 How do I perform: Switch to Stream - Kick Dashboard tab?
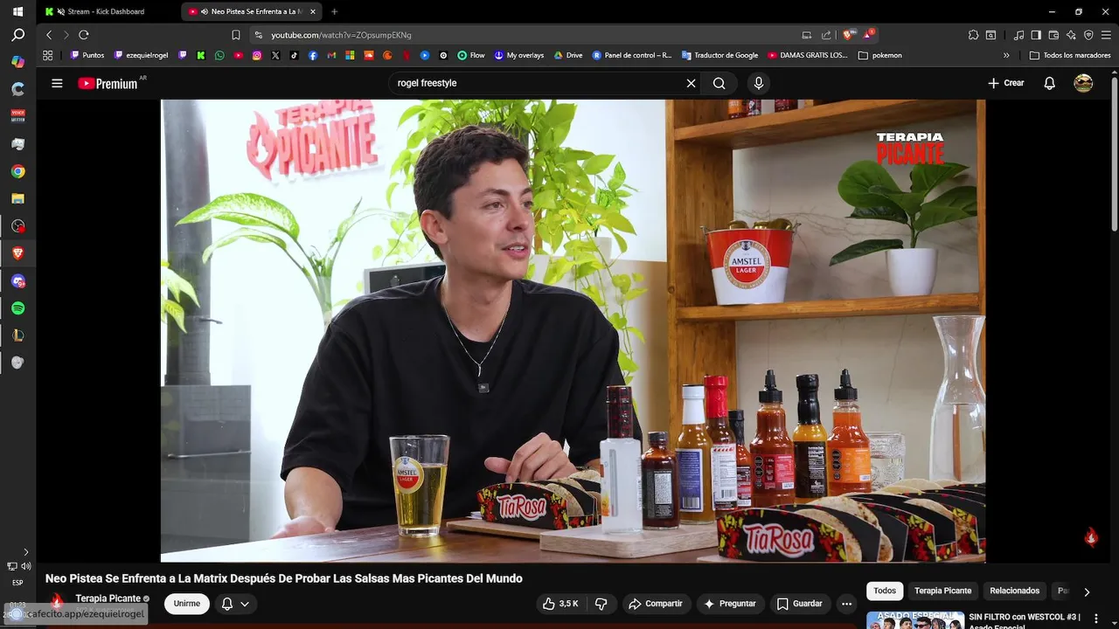[x=107, y=11]
